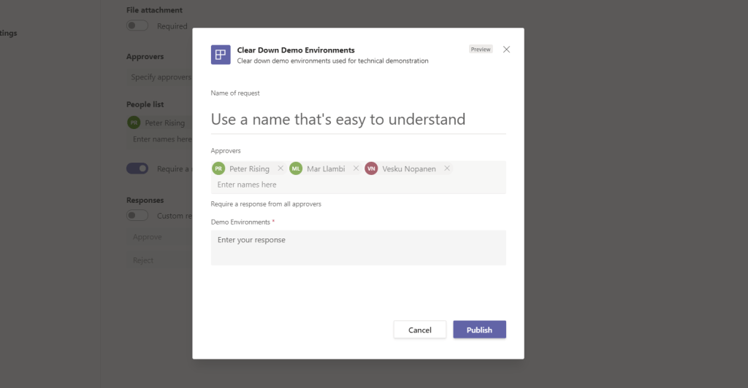Toggle the File attachment Required switch

tap(137, 26)
